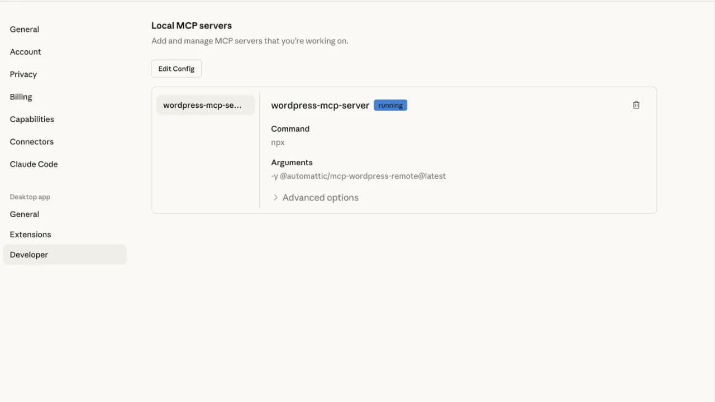Open the top General settings section

pos(24,29)
